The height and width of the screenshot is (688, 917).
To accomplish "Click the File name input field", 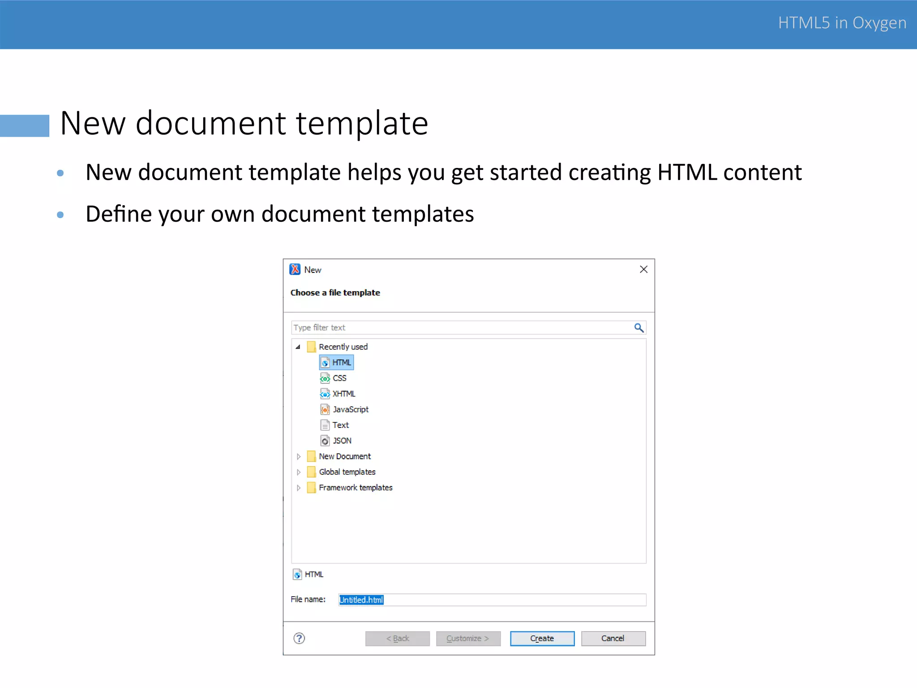I will point(492,600).
